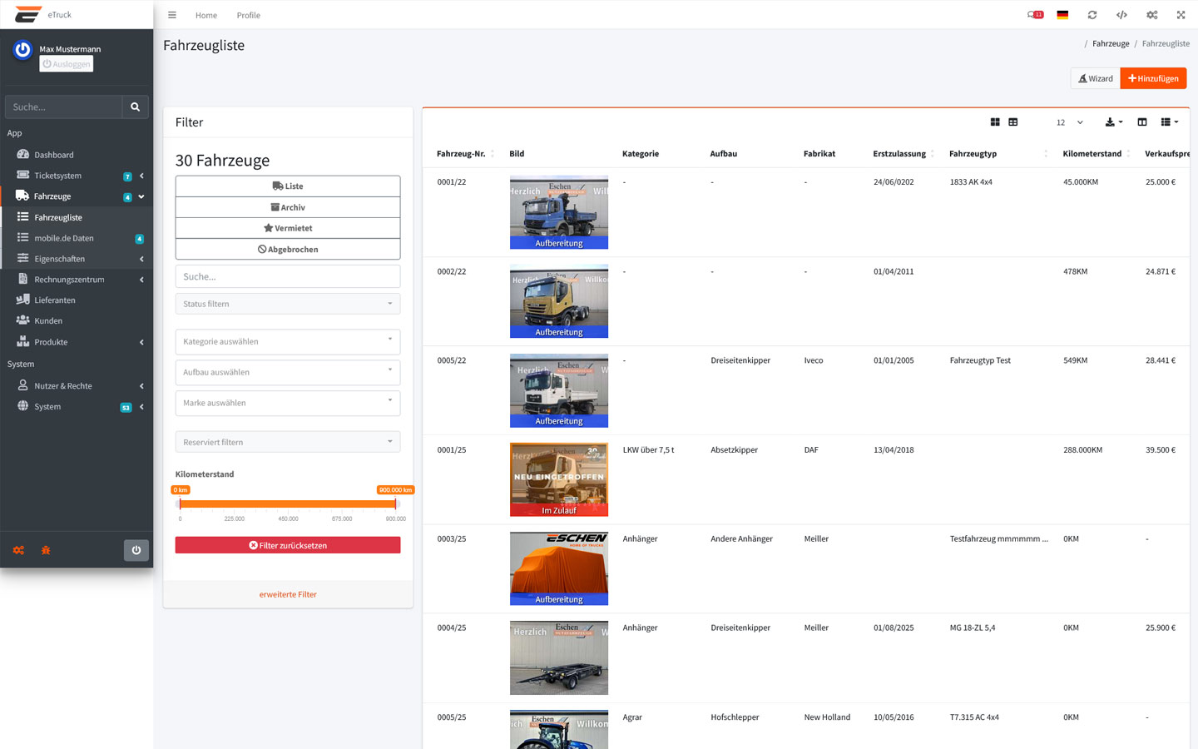Sort by Kilometerstand column header
The image size is (1198, 749).
coord(1097,154)
